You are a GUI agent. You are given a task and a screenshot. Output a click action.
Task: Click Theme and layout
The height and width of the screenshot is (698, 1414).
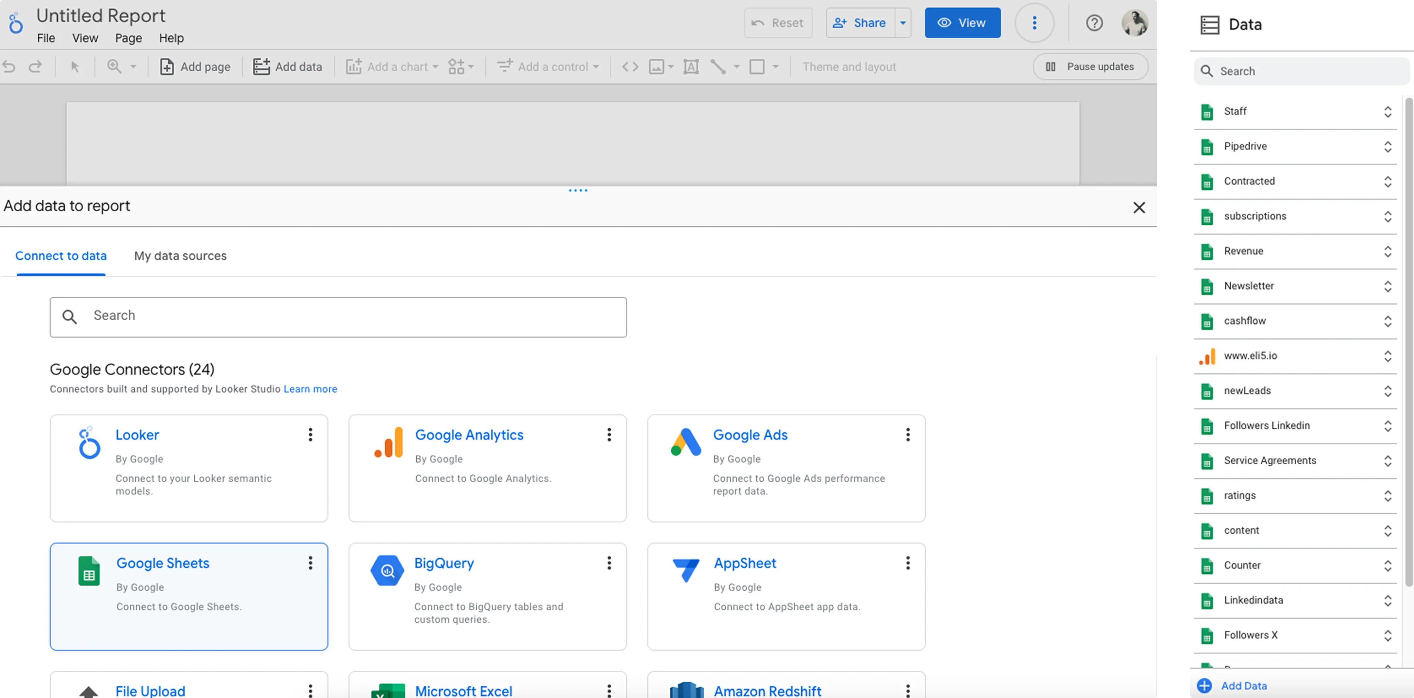pos(849,67)
